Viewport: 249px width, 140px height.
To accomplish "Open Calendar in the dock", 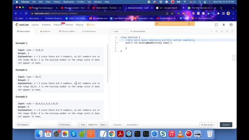I will (x=48, y=134).
